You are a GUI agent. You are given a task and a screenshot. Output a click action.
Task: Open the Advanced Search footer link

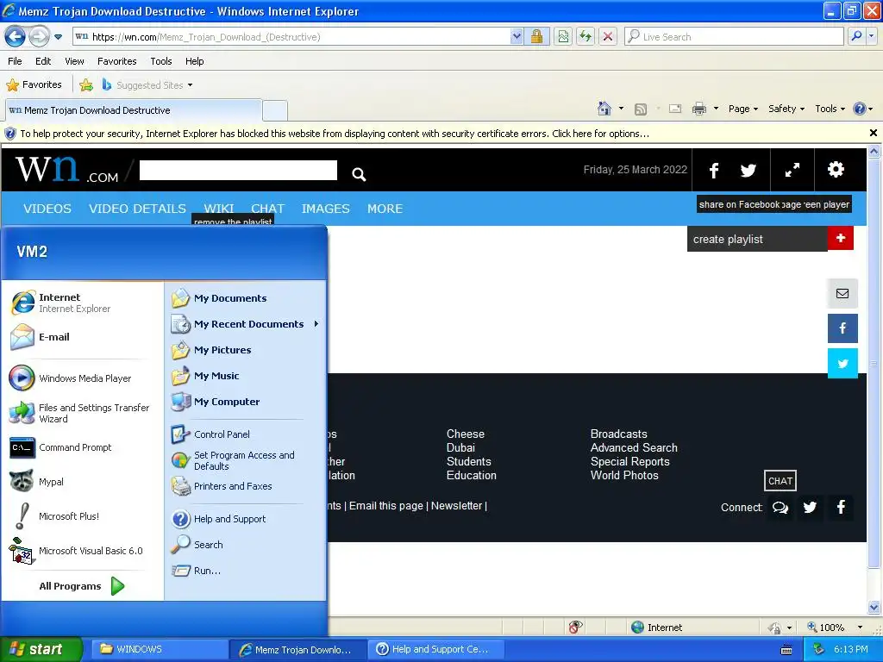coord(634,447)
